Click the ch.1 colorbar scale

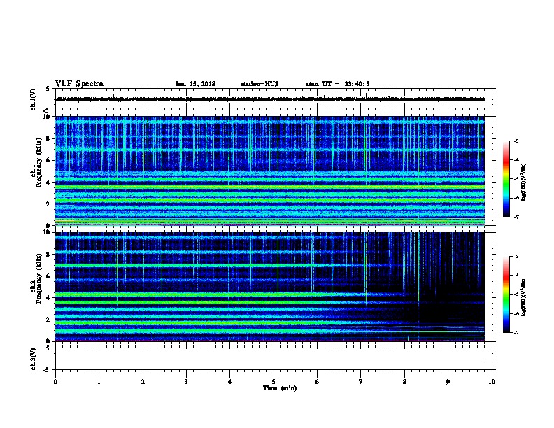click(506, 179)
